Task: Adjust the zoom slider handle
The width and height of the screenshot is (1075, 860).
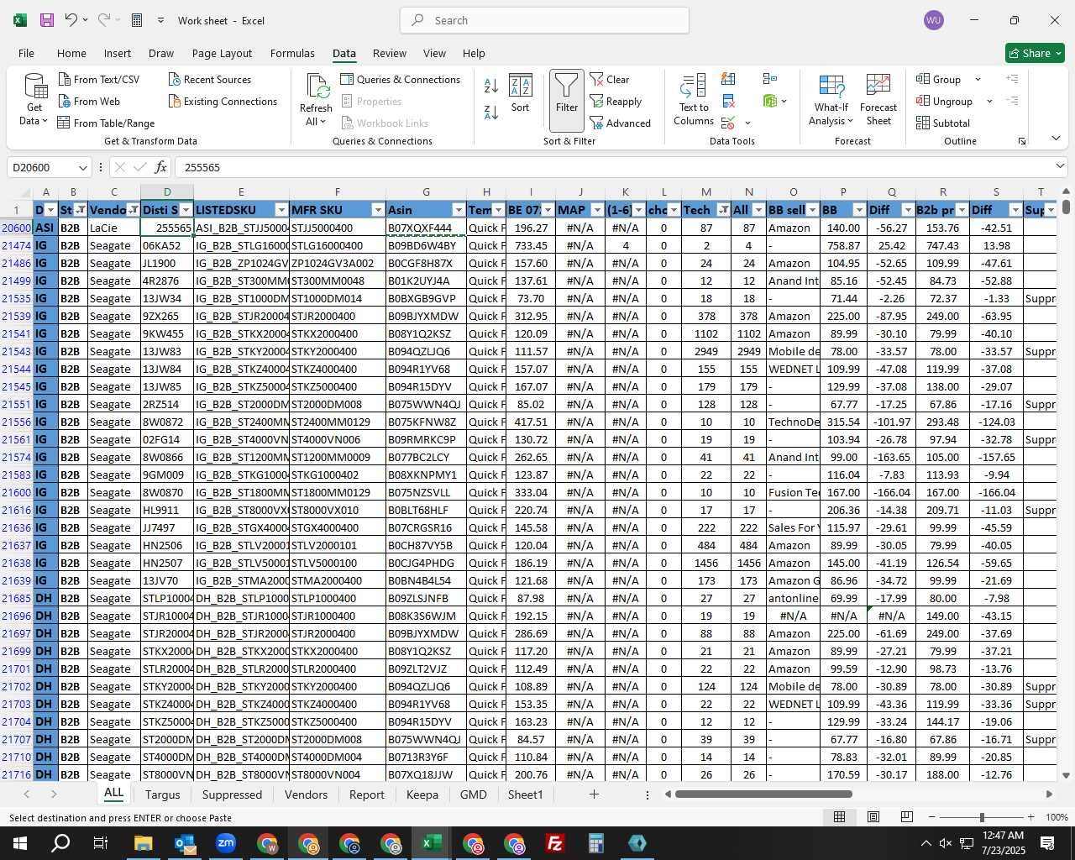Action: [982, 817]
